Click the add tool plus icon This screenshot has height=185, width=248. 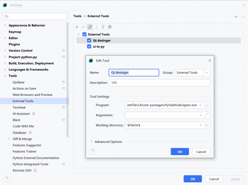(x=77, y=27)
